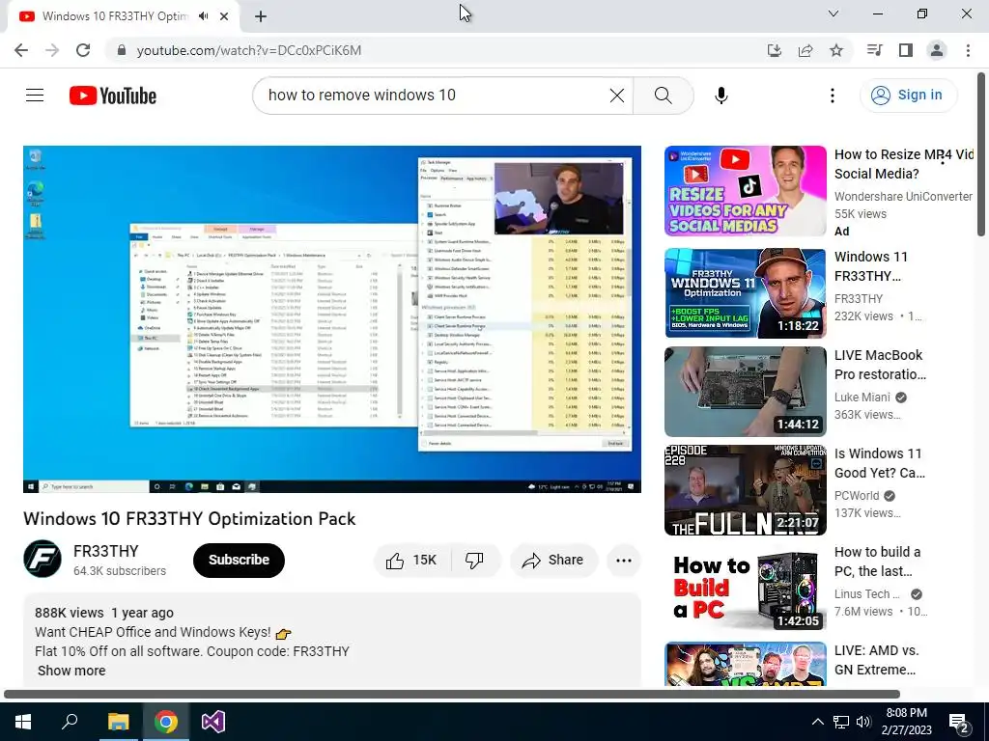Open Chrome media controls icon
The width and height of the screenshot is (989, 741).
[x=874, y=50]
